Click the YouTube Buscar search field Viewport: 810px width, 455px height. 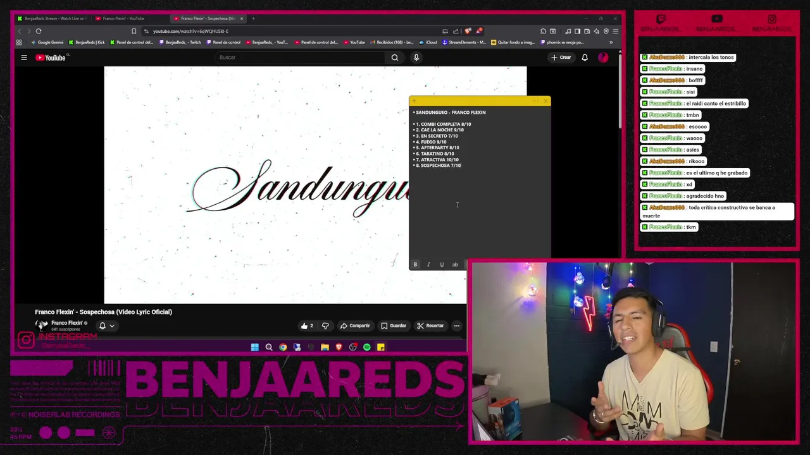click(300, 58)
